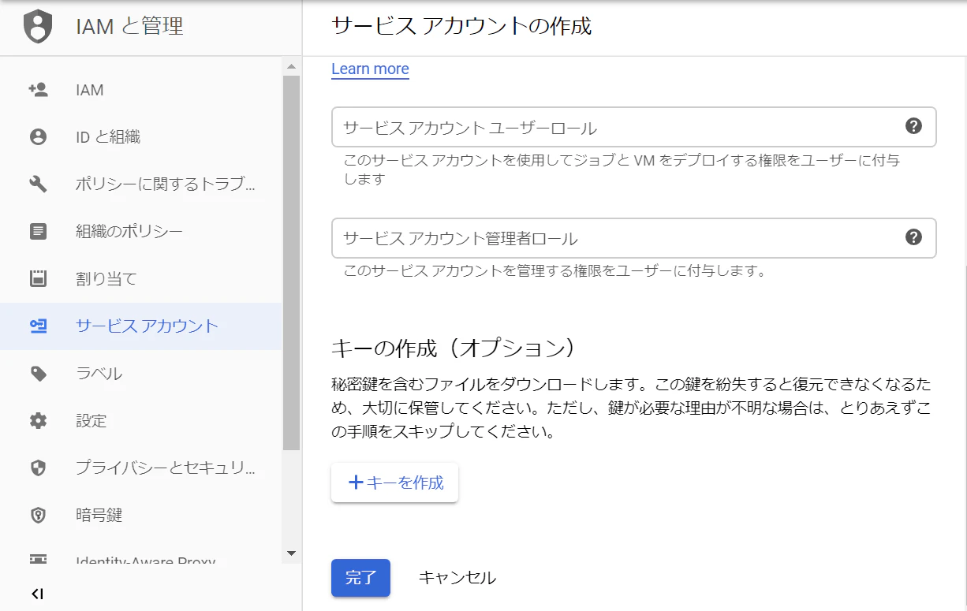This screenshot has width=967, height=611.
Task: Click the sidebar scrollbar down arrow
Action: [291, 554]
